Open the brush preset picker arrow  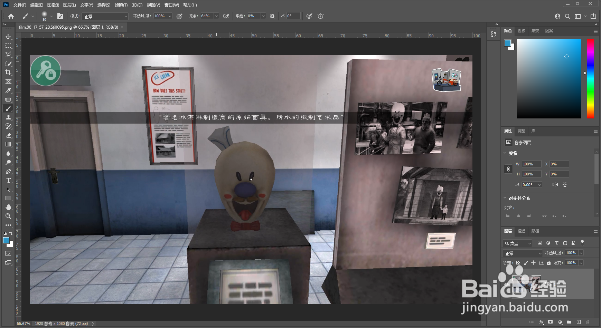click(x=51, y=16)
